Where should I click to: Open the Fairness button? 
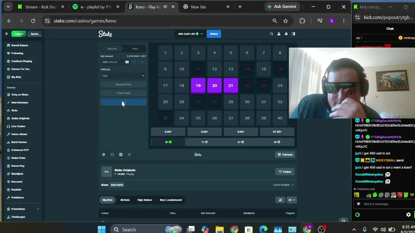coord(285,155)
